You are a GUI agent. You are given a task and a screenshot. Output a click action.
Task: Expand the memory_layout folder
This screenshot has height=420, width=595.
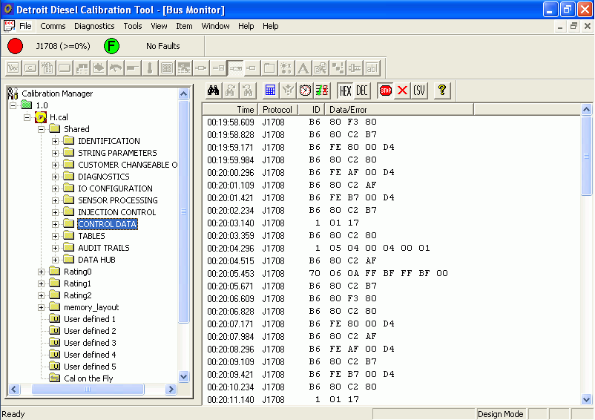tap(42, 308)
